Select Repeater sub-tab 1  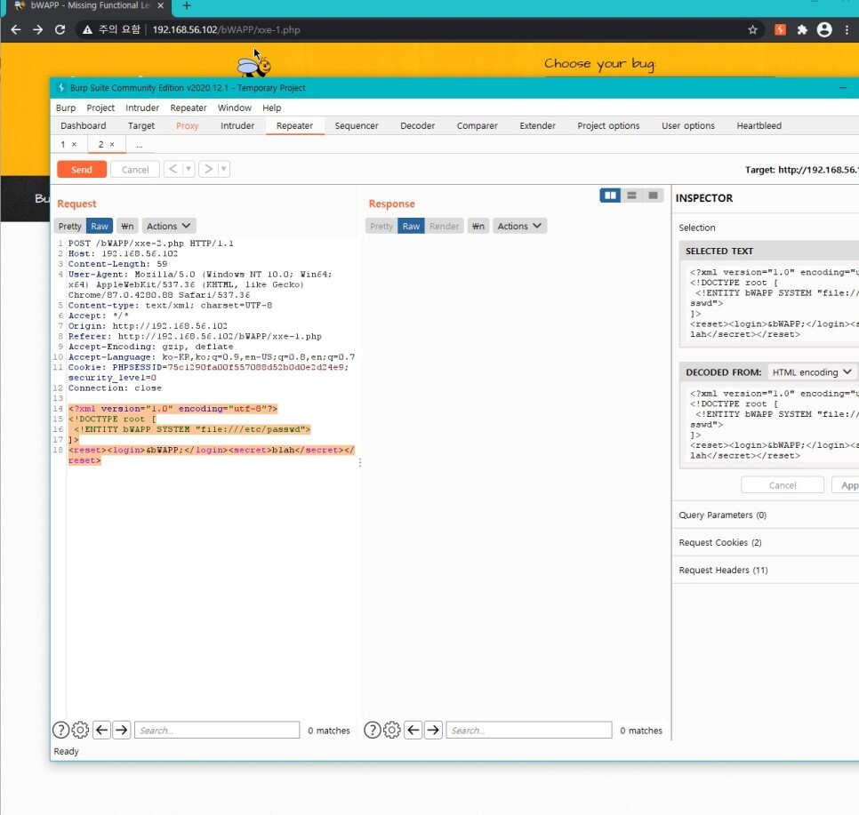pyautogui.click(x=63, y=144)
